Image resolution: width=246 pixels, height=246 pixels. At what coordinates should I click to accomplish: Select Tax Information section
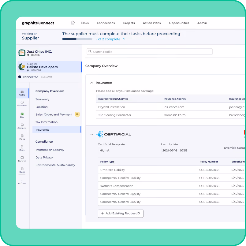click(47, 122)
